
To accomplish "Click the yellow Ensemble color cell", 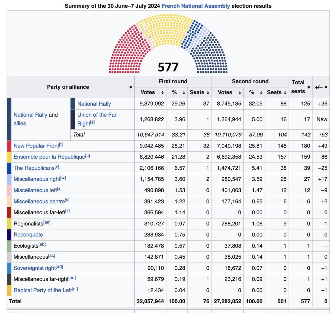I will coord(9,157).
